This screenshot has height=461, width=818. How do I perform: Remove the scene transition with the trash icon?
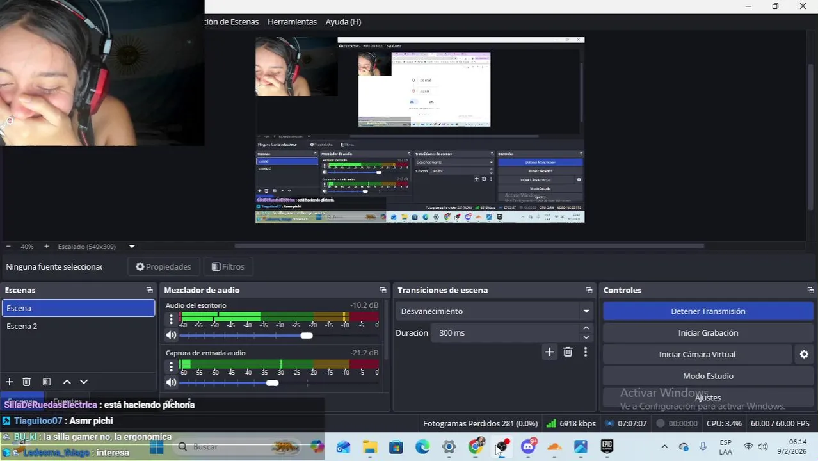(568, 352)
